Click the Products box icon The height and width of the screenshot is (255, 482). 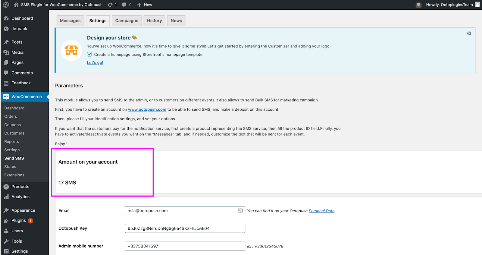pyautogui.click(x=6, y=187)
